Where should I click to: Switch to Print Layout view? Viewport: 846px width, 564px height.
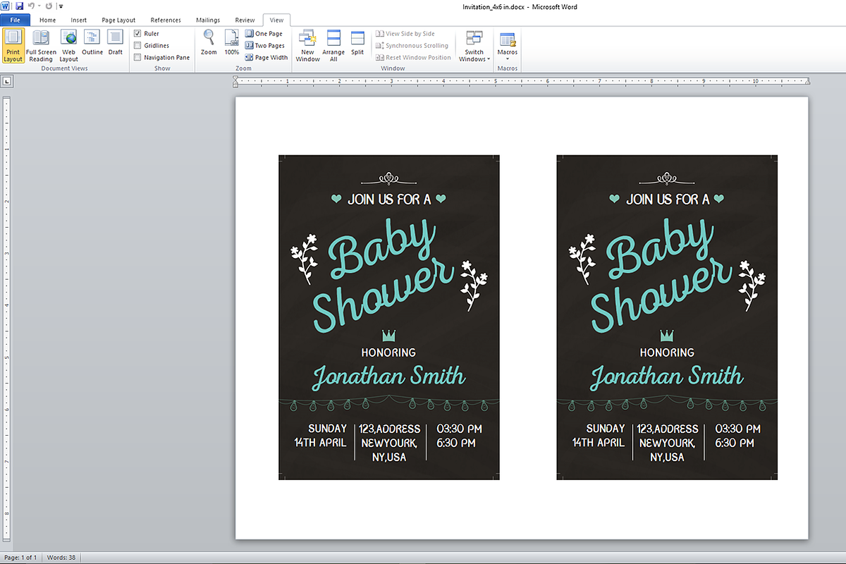(x=13, y=46)
